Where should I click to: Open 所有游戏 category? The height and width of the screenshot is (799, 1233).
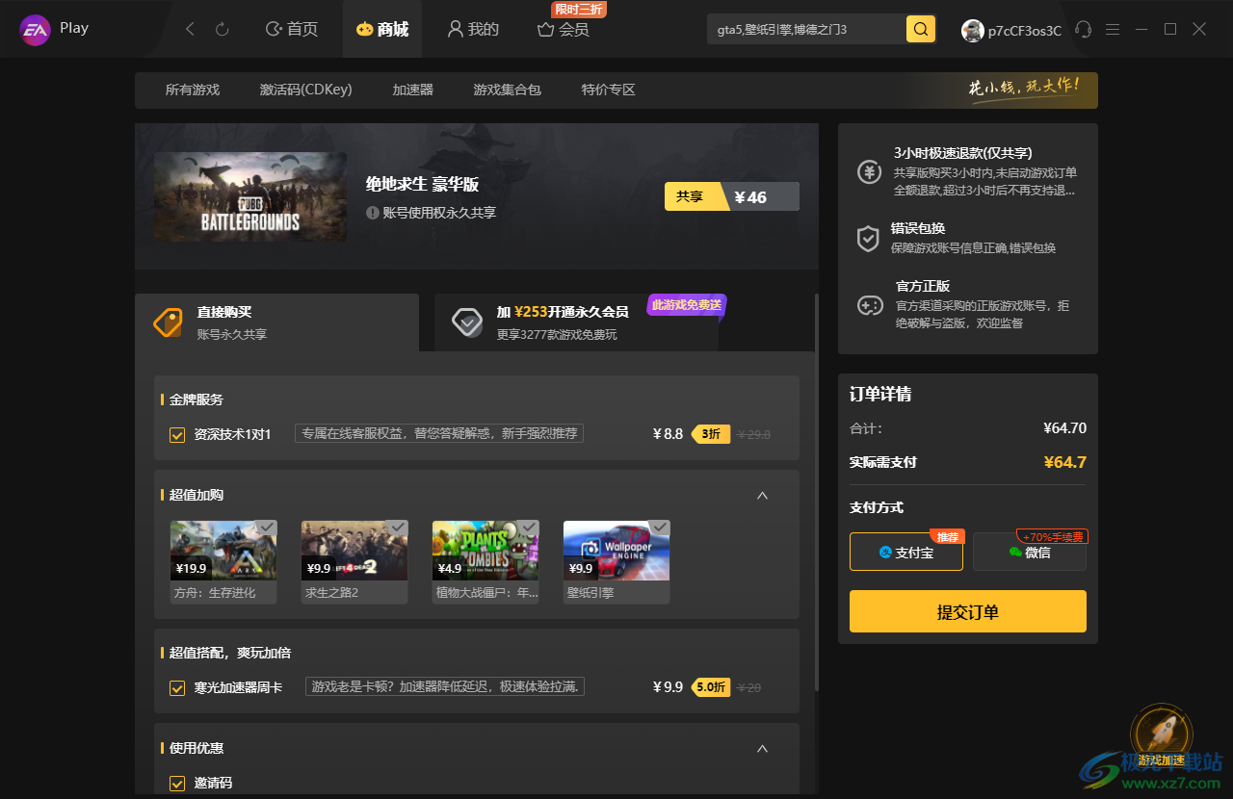pos(193,90)
